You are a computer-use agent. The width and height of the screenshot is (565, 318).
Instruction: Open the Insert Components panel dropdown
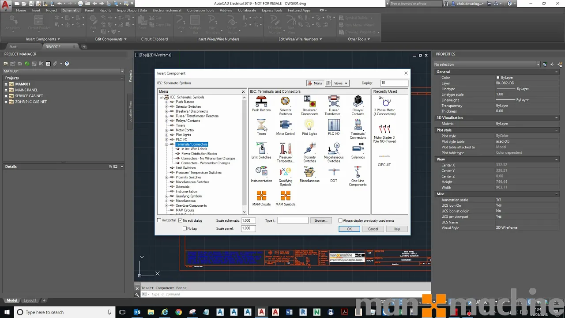(x=43, y=39)
